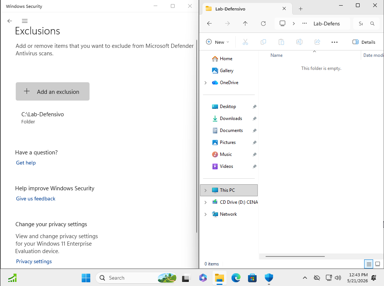
Task: Open Desktop quick access folder
Action: coord(228,107)
